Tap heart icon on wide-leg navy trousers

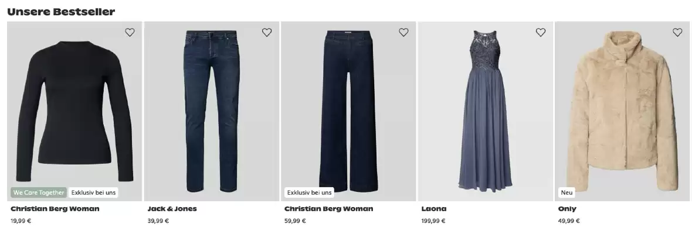[403, 32]
